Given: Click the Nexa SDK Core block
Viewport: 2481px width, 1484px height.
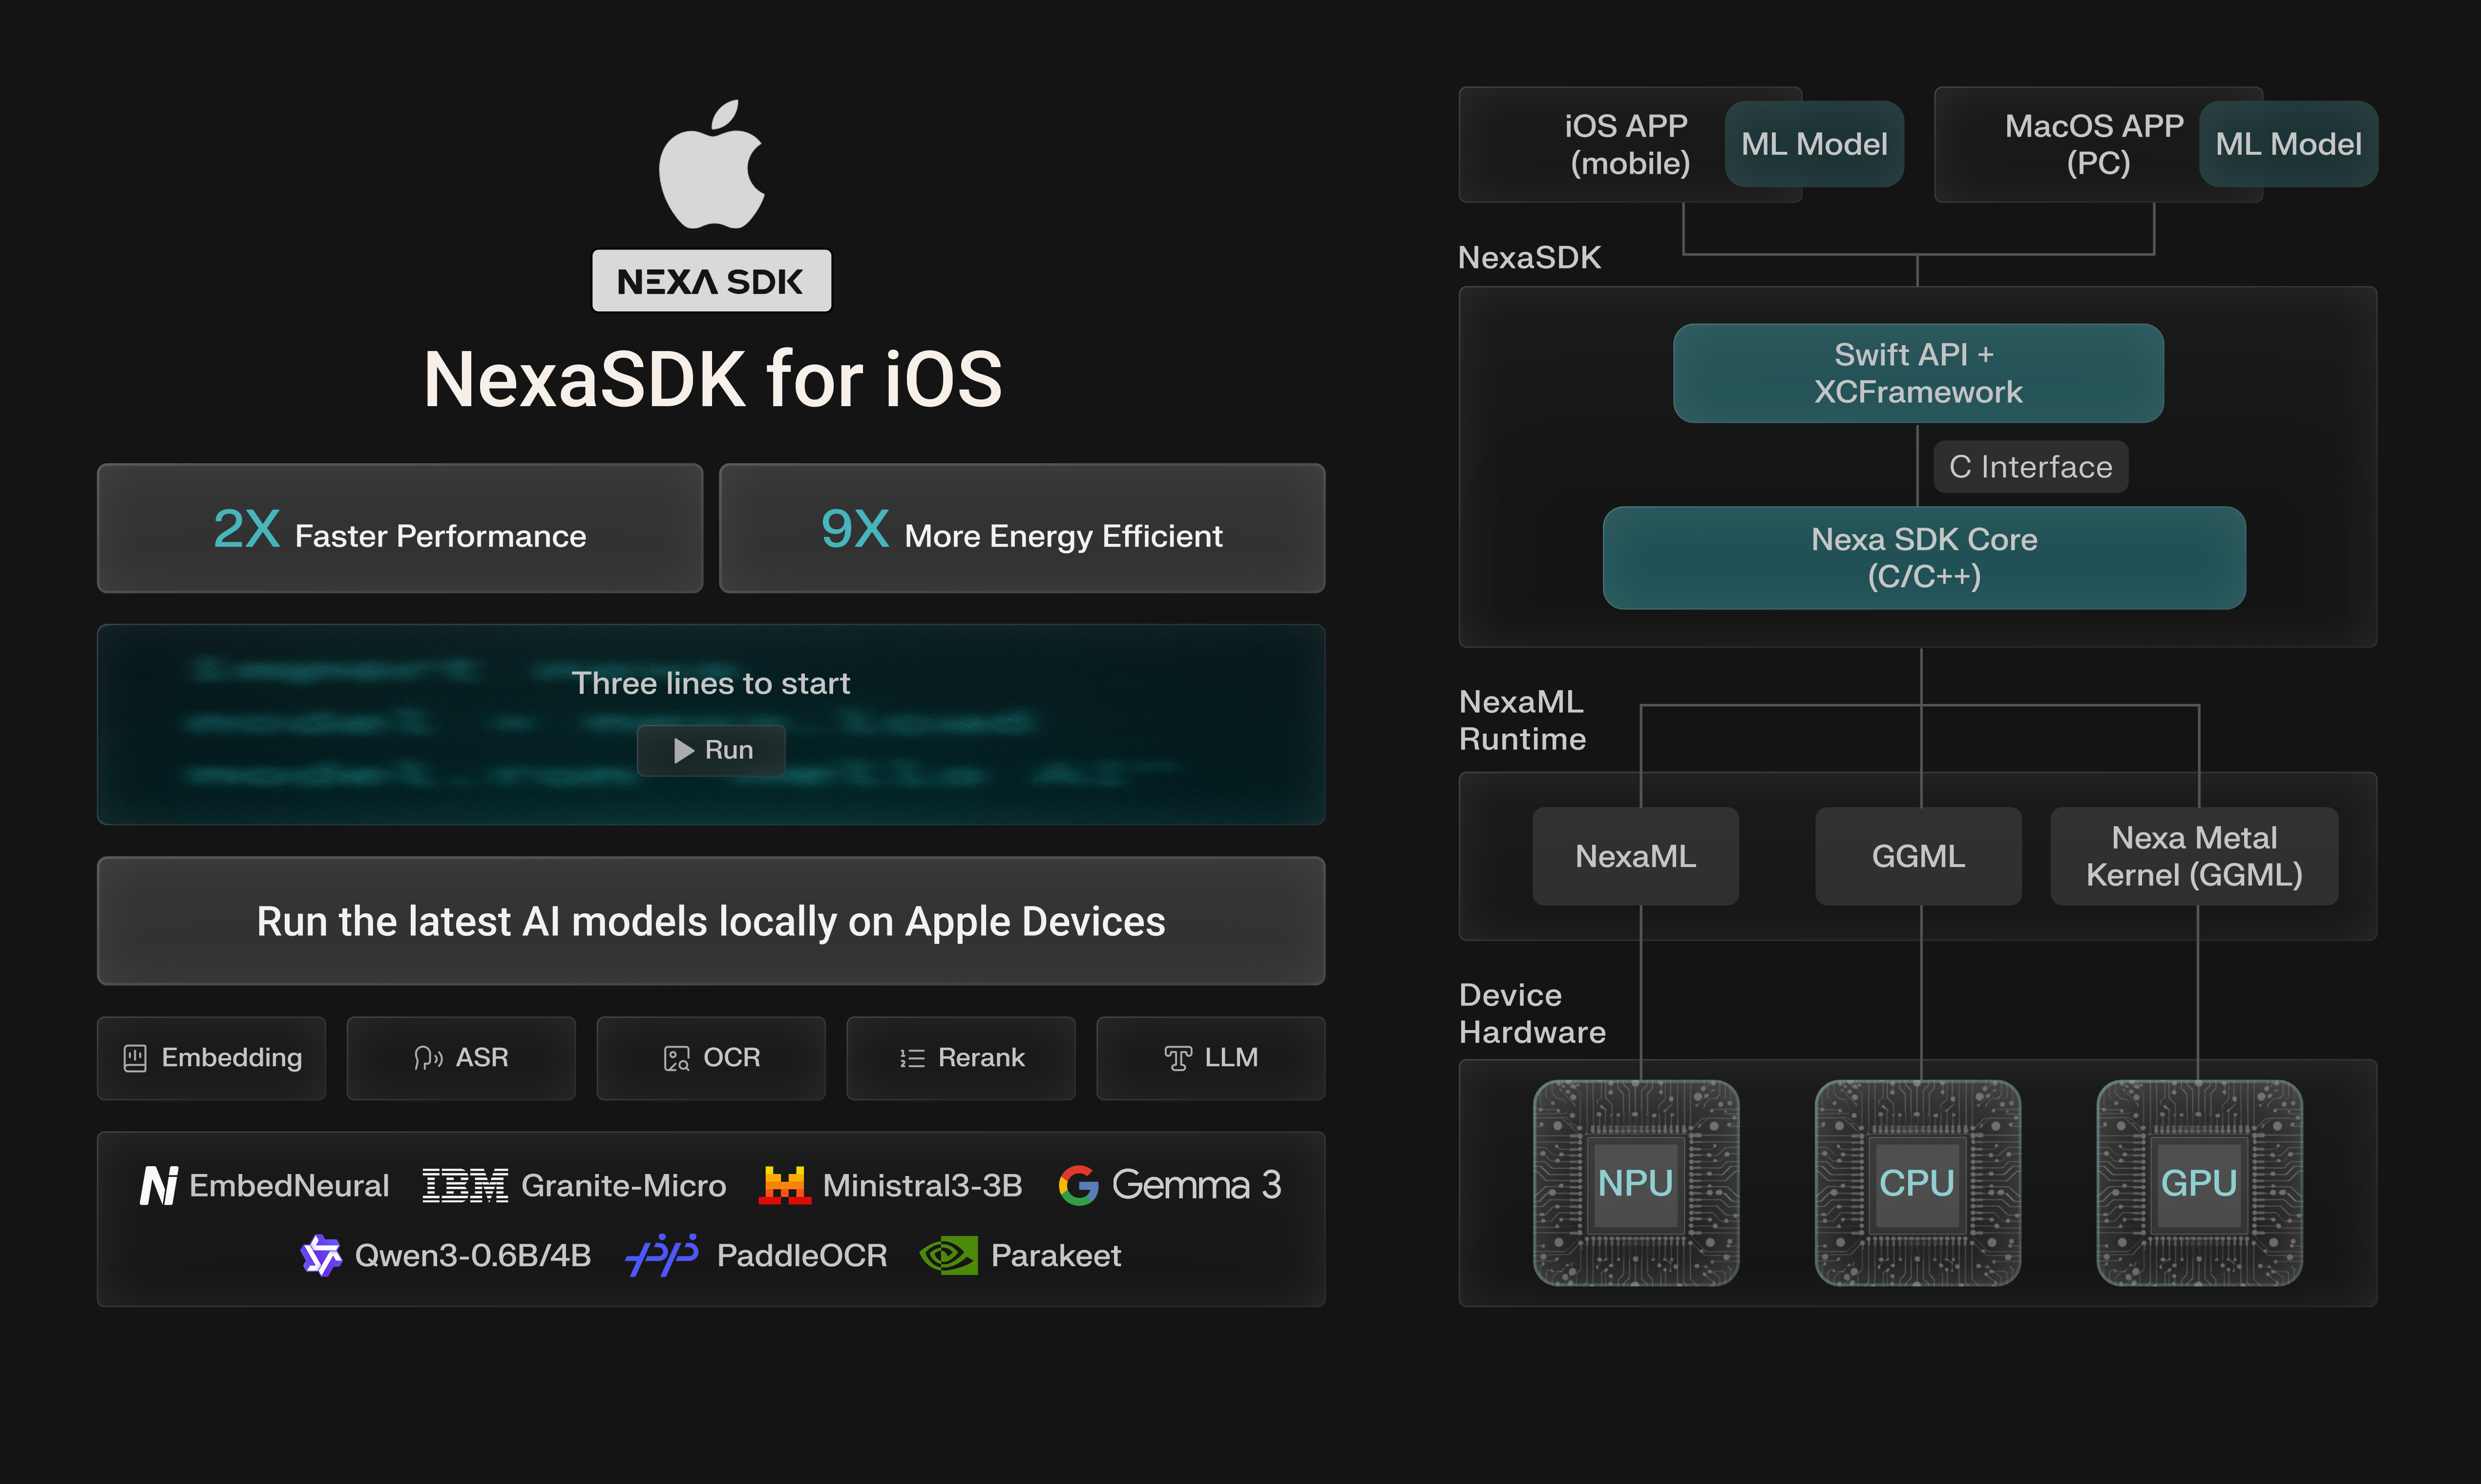Looking at the screenshot, I should pyautogui.click(x=1923, y=558).
